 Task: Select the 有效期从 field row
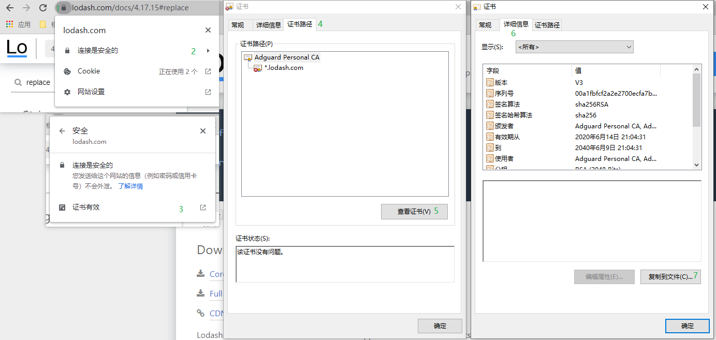[x=588, y=137]
